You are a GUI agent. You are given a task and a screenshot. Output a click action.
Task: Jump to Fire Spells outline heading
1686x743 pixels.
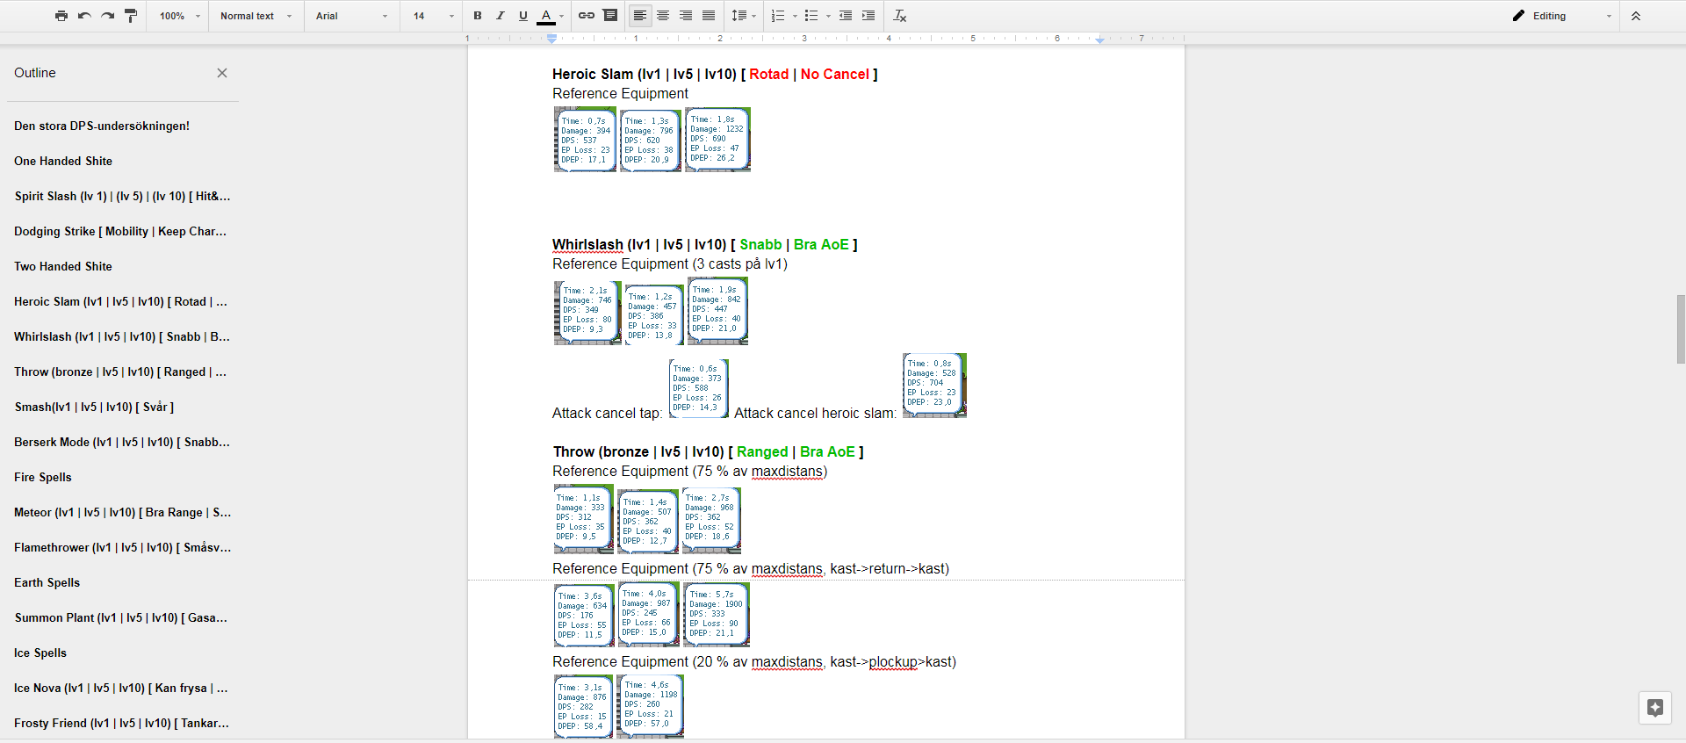(43, 477)
